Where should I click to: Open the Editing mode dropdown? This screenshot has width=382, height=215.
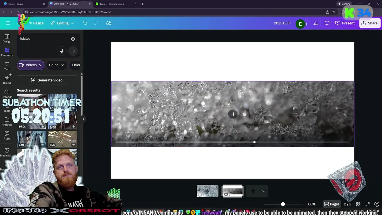pyautogui.click(x=62, y=23)
